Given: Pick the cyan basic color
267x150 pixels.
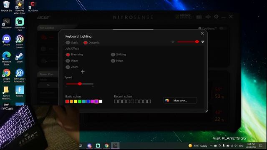Looking at the screenshot, I should 84,102.
